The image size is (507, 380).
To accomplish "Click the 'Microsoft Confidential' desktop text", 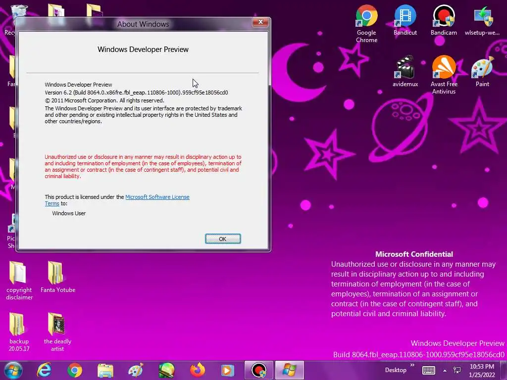I will 414,254.
